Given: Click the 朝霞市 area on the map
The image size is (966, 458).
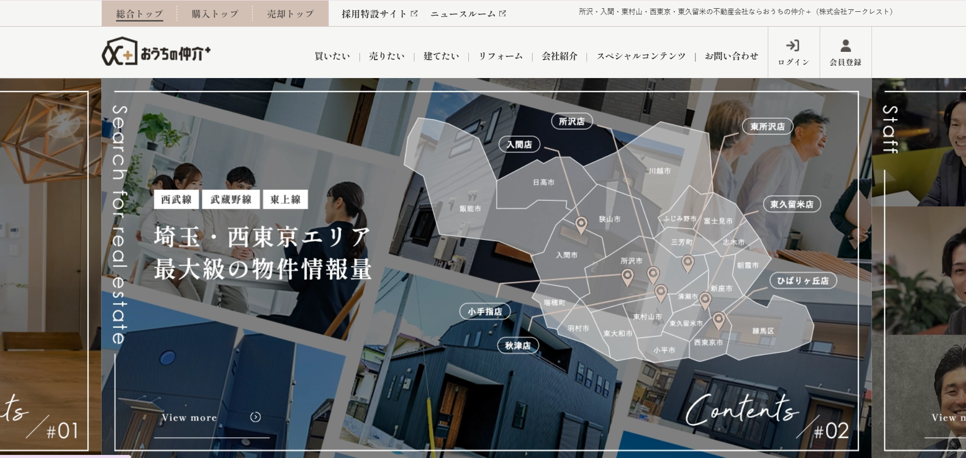Looking at the screenshot, I should coord(748,265).
